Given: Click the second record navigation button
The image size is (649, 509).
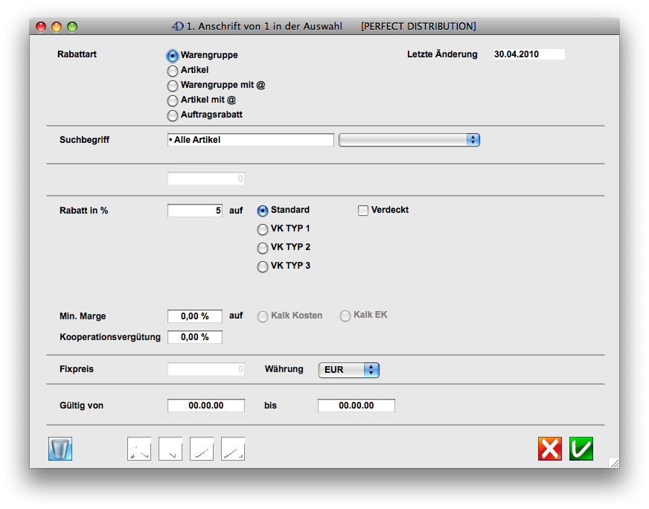Looking at the screenshot, I should pos(170,449).
